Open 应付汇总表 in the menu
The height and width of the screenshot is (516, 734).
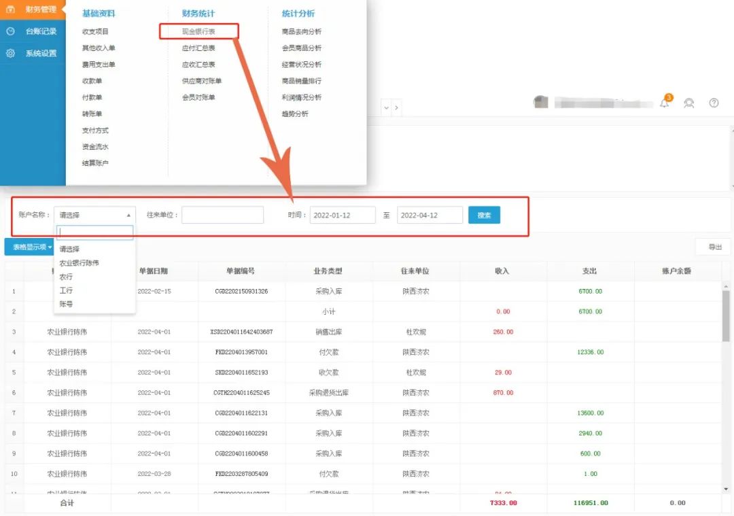tap(198, 48)
